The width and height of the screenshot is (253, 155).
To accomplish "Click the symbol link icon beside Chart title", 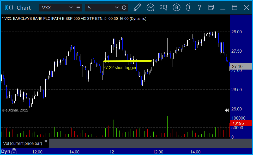I will pos(9,8).
